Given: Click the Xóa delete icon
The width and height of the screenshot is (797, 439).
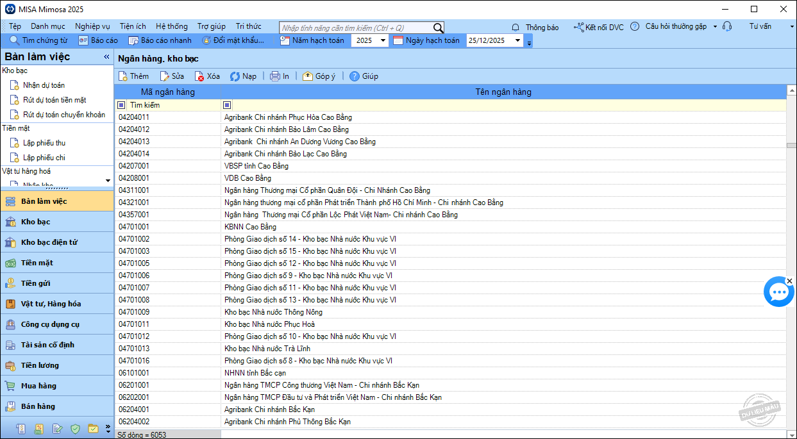Looking at the screenshot, I should 199,76.
